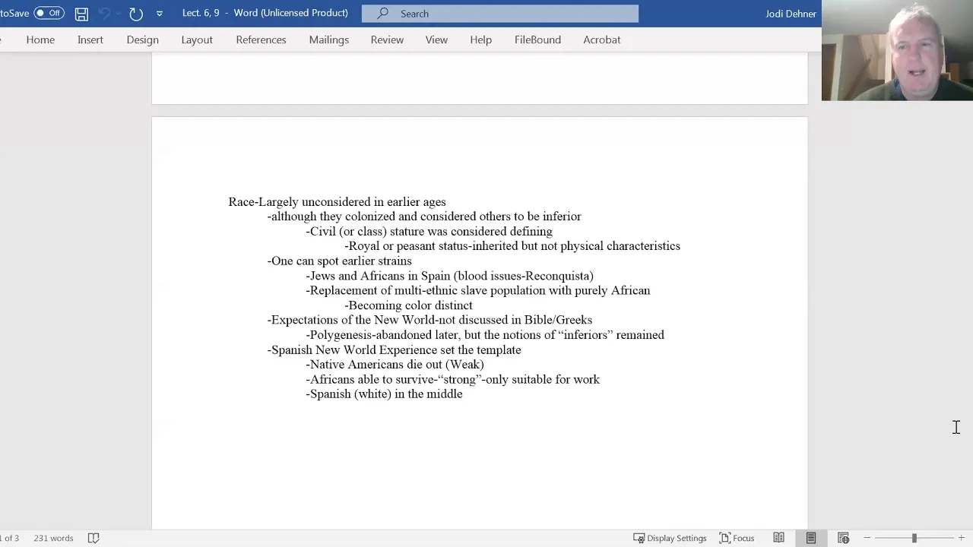Click the line "-although they colonized and considered others to be inferior"
Viewport: 973px width, 547px height.
(x=424, y=217)
